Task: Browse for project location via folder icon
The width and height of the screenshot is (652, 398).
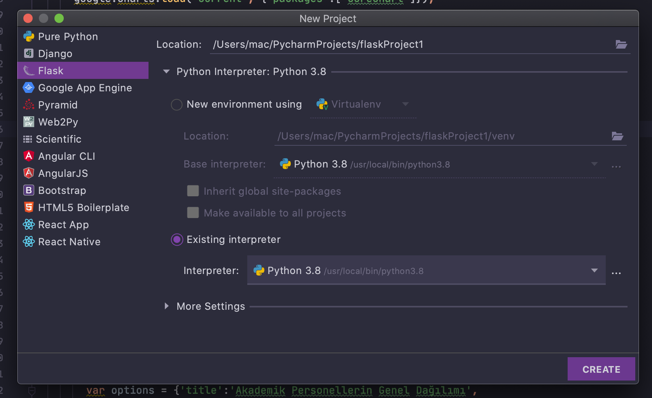Action: coord(621,44)
